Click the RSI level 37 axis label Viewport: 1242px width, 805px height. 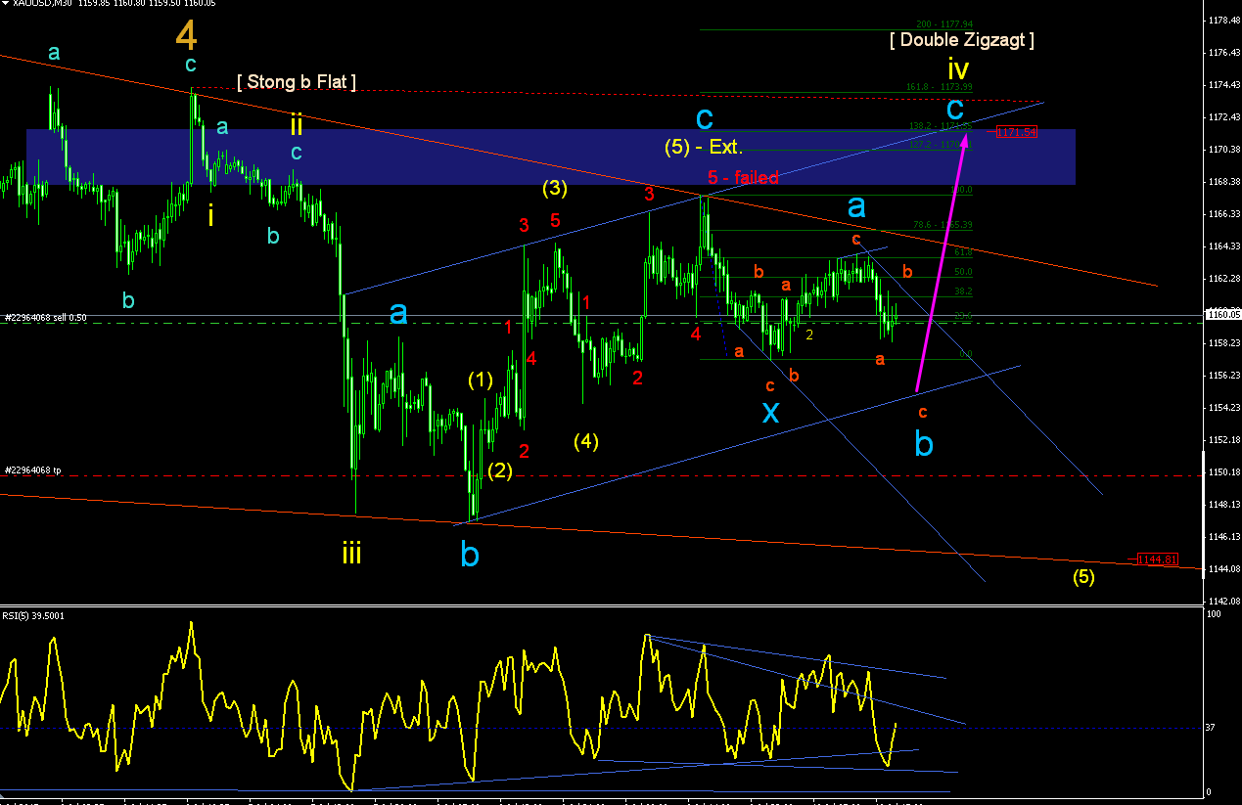1212,729
